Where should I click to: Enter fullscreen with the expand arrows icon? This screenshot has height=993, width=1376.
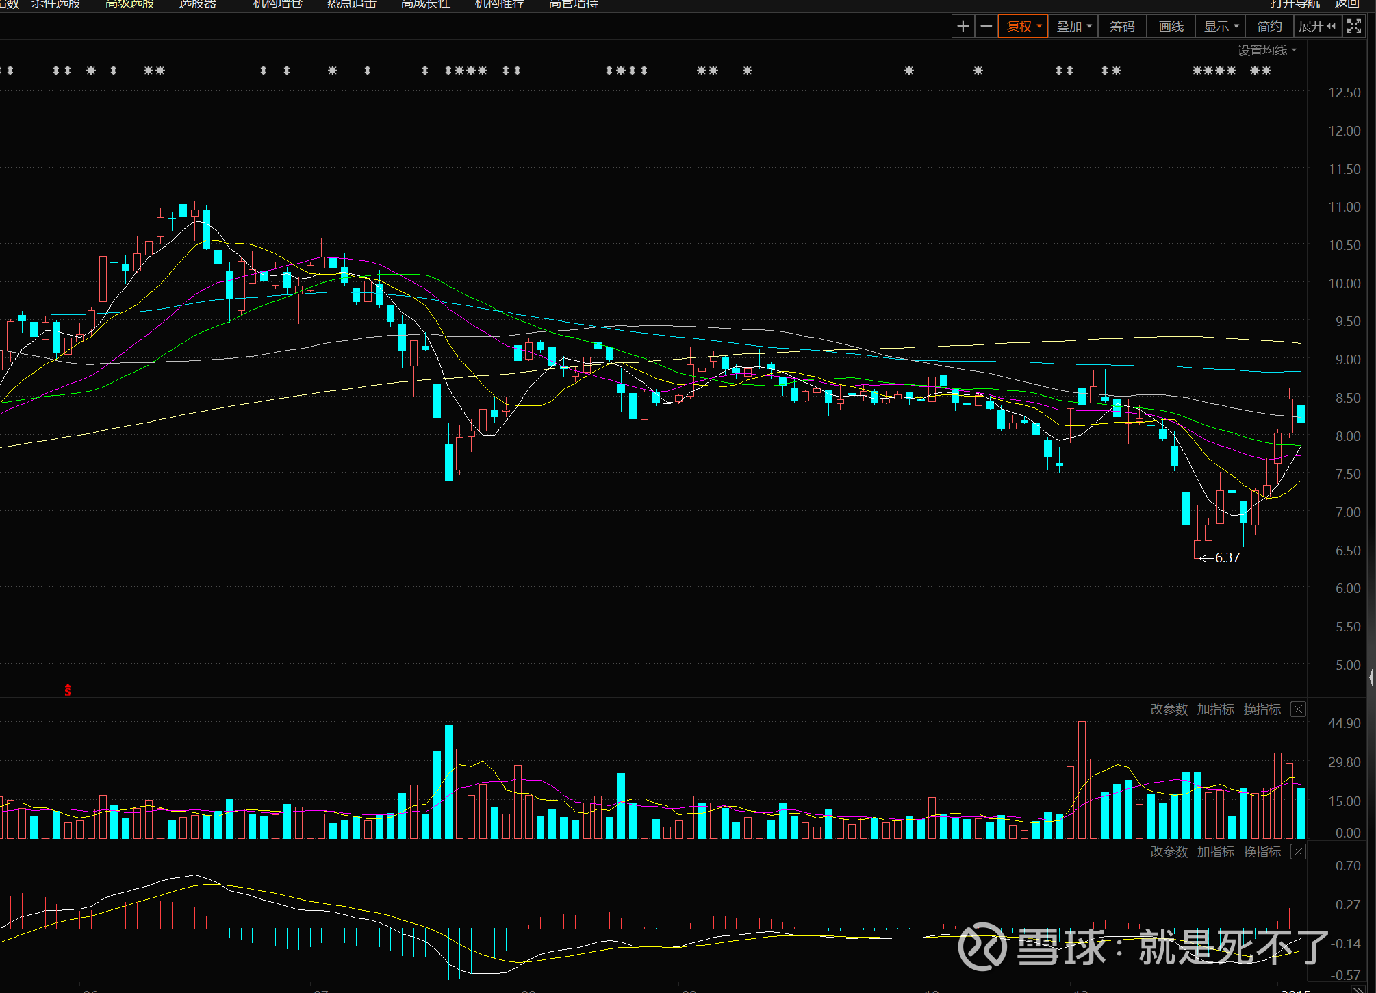(x=1353, y=27)
